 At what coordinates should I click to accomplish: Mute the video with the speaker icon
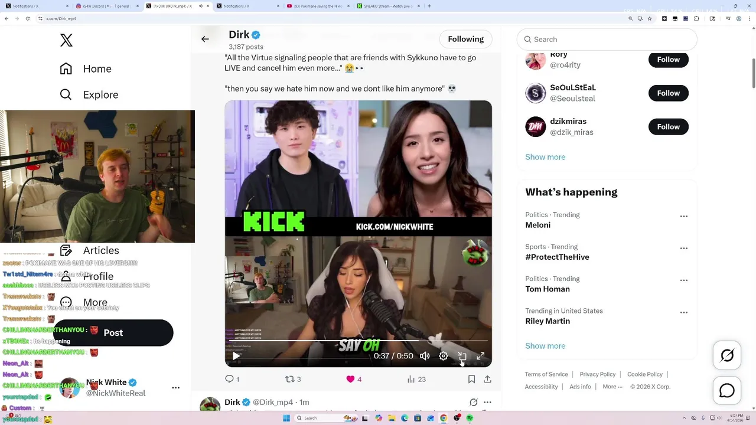point(425,356)
